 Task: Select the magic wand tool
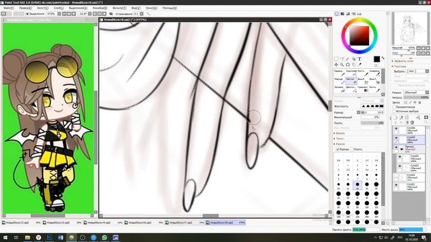click(347, 59)
